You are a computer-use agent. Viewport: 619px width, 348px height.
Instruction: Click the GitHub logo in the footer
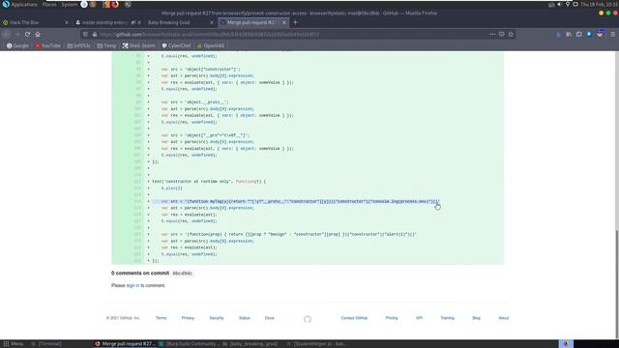(x=308, y=319)
